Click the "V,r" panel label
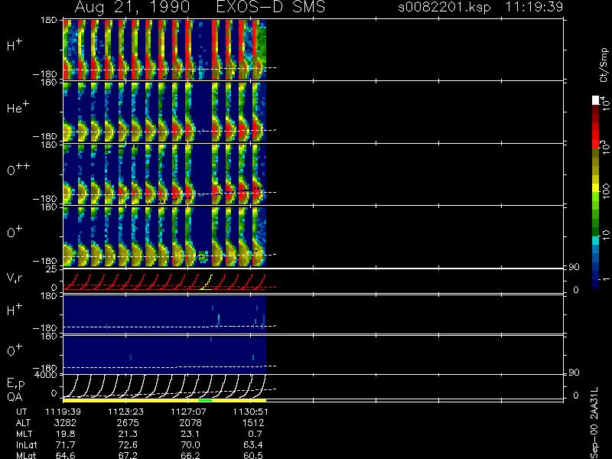Viewport: 612px width, 459px height. pyautogui.click(x=15, y=278)
